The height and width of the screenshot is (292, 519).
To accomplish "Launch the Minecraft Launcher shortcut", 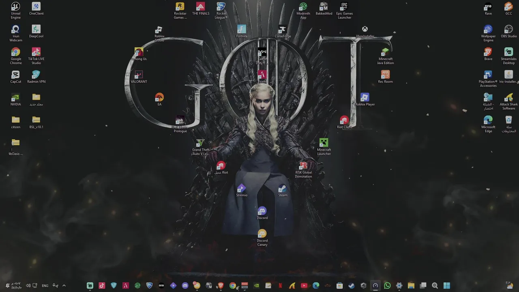I will 324,147.
